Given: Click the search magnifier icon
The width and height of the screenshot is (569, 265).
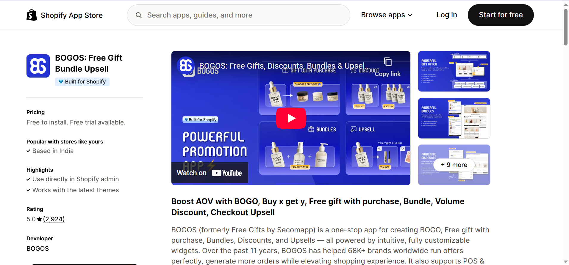Looking at the screenshot, I should click(x=139, y=15).
